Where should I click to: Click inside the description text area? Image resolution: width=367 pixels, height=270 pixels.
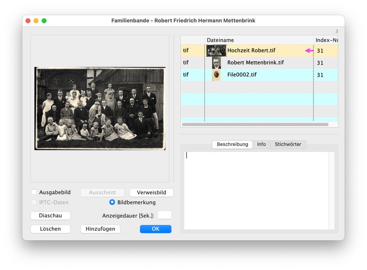[x=257, y=190]
